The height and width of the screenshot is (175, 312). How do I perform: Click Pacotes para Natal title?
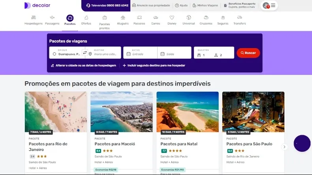pyautogui.click(x=179, y=144)
